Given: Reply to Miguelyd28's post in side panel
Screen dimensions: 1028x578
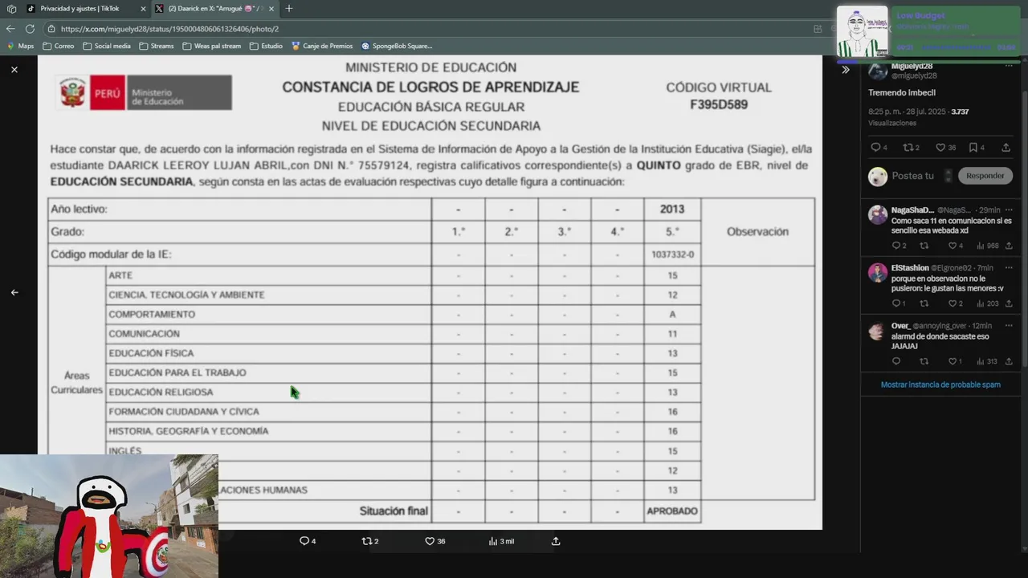Looking at the screenshot, I should click(876, 148).
